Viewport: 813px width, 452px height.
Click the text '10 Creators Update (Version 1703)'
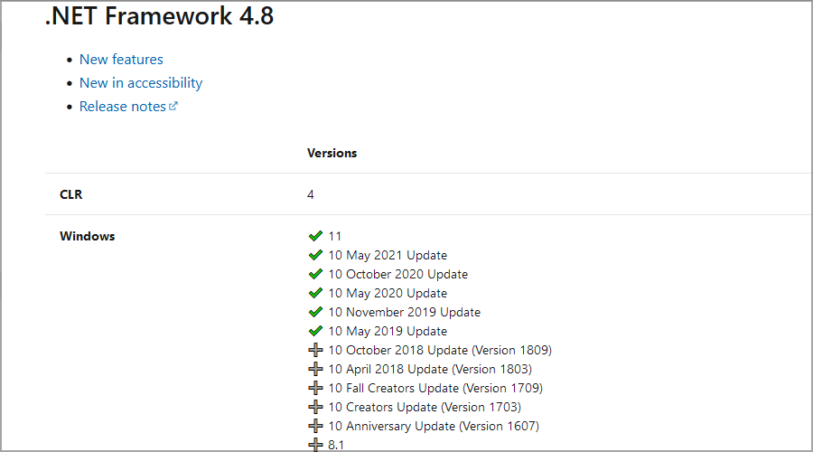pyautogui.click(x=425, y=407)
